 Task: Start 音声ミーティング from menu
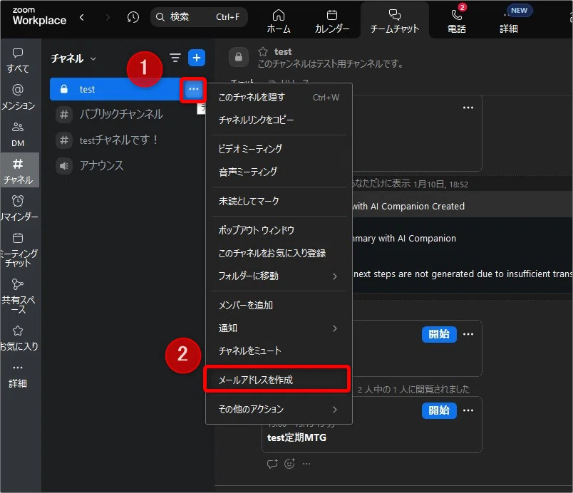coord(279,172)
